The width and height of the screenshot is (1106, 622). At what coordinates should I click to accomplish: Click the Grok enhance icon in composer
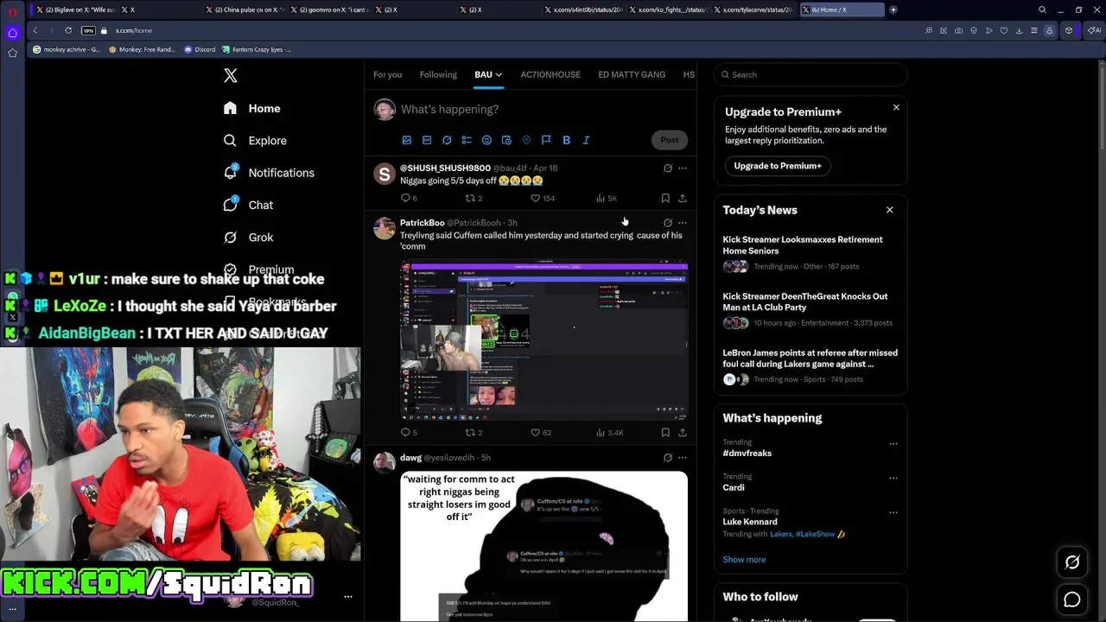pos(447,140)
